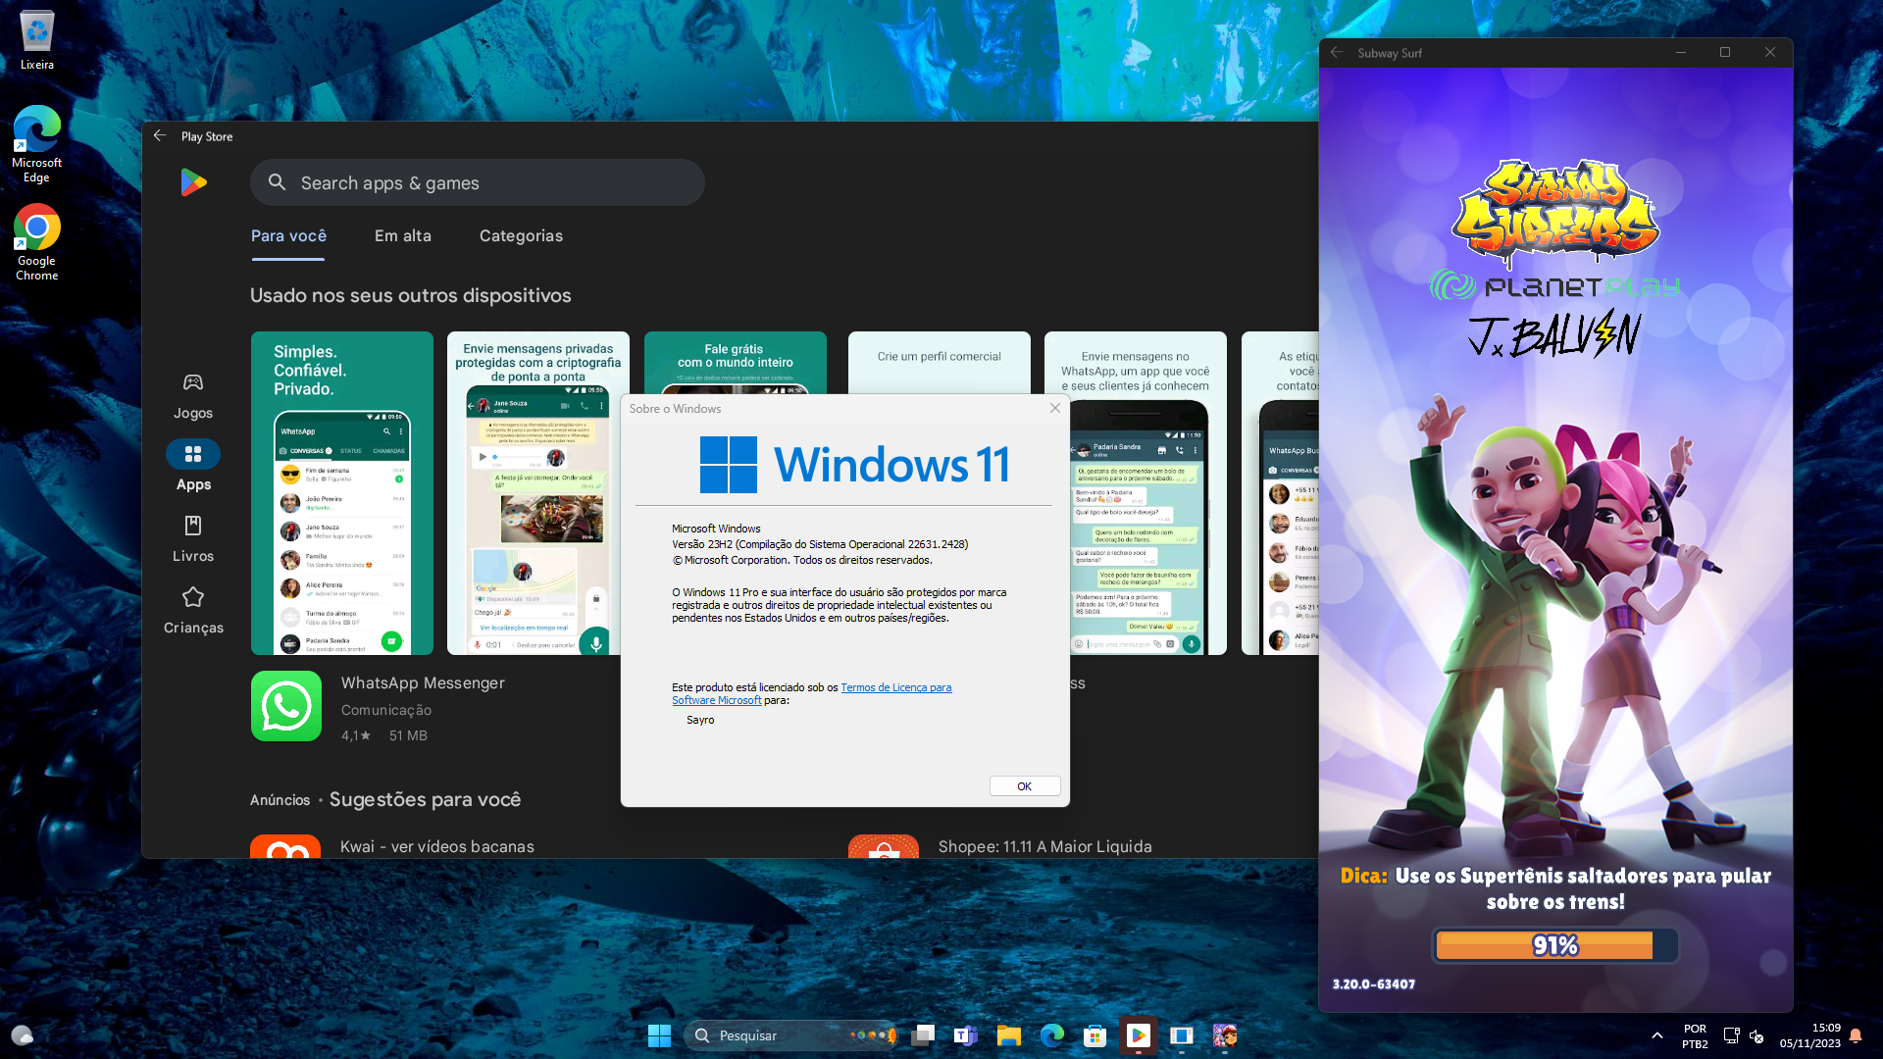Select the Sobre o Windows taskbar icon

tap(1182, 1035)
